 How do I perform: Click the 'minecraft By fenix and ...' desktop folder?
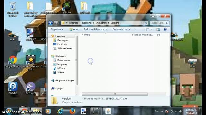31,9
